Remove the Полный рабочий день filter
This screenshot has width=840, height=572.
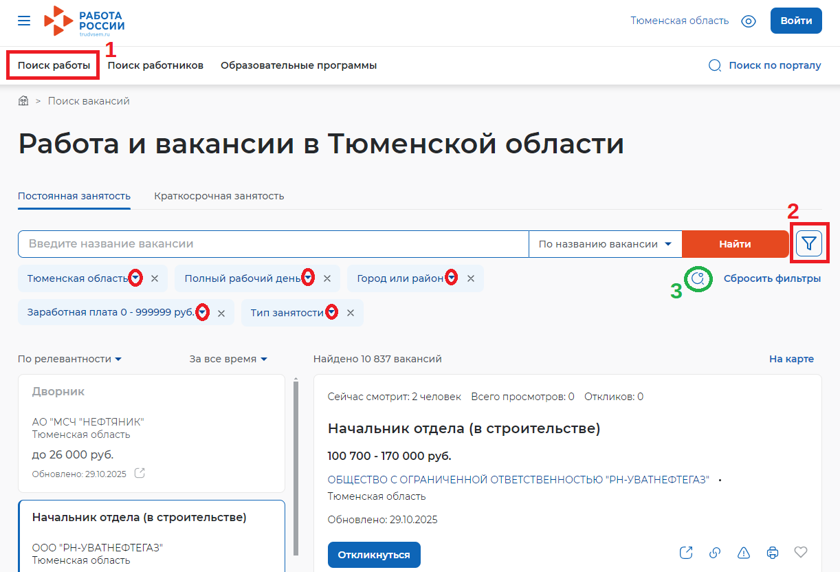pos(327,278)
